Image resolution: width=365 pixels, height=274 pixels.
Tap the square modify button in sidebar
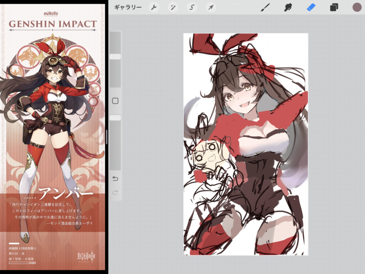click(x=115, y=101)
